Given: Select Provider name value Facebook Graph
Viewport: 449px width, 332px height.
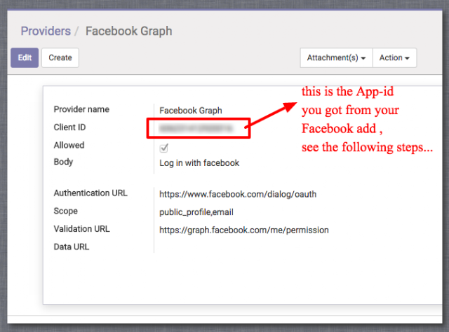Looking at the screenshot, I should point(191,111).
